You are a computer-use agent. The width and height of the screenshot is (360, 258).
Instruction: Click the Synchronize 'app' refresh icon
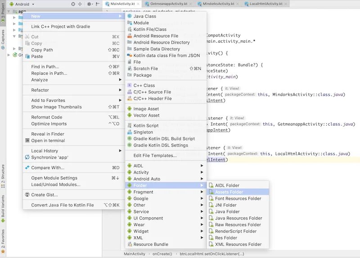coord(27,157)
